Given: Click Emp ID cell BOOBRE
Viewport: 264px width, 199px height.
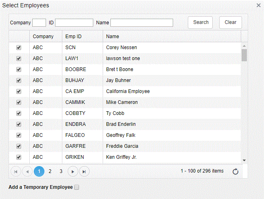Looking at the screenshot, I should (x=82, y=69).
